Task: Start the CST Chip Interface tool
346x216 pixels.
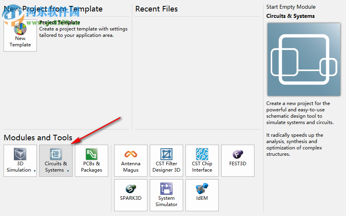Action: (202, 161)
